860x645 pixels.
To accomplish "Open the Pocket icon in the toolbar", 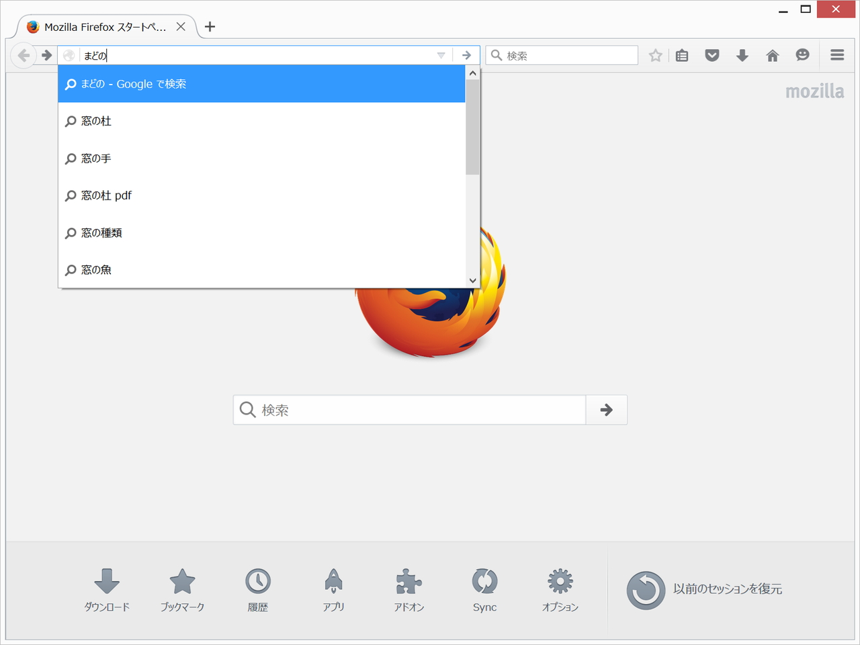I will (712, 55).
